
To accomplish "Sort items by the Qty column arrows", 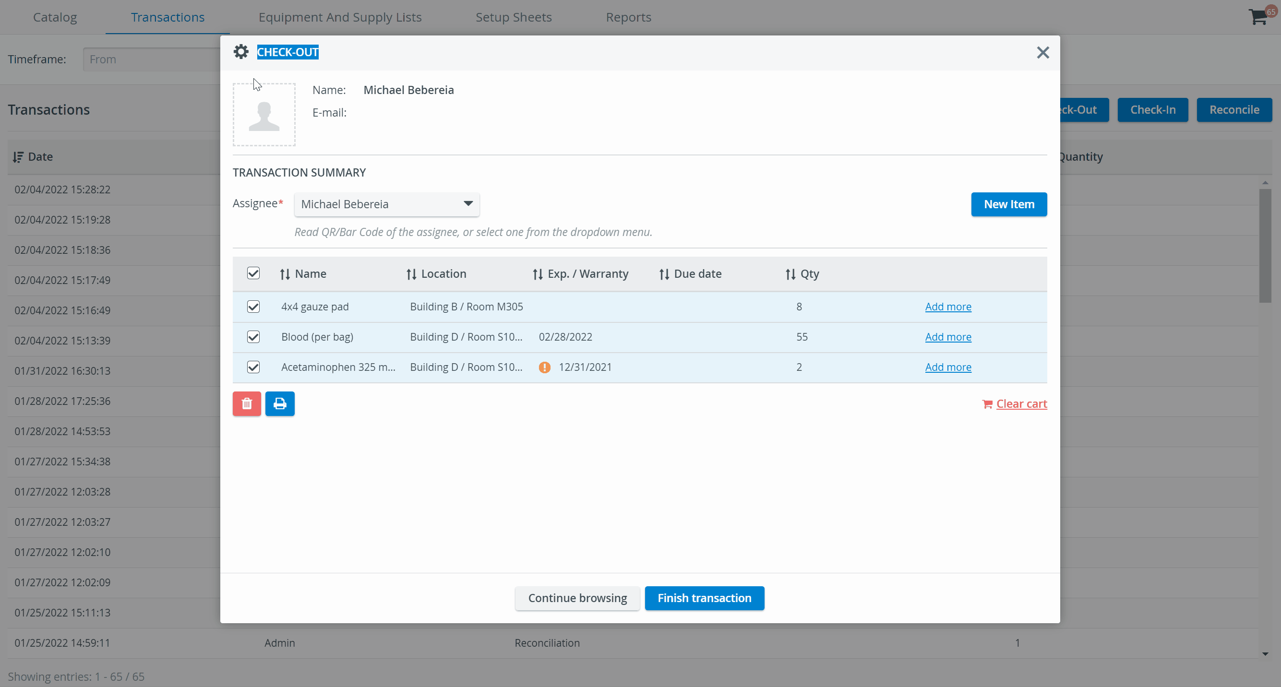I will (790, 274).
